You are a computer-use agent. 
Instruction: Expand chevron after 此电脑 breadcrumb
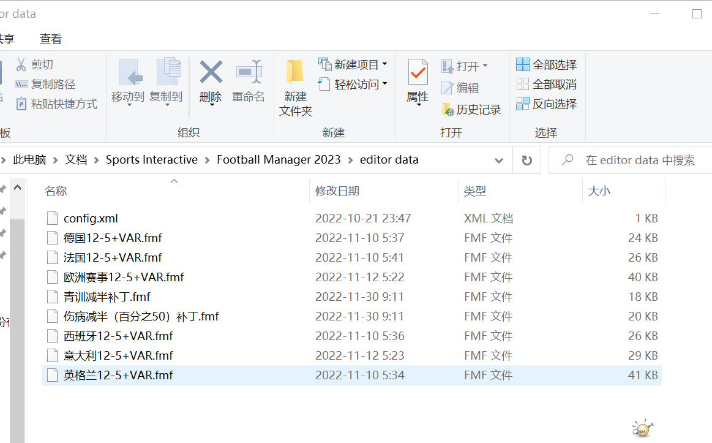(55, 161)
